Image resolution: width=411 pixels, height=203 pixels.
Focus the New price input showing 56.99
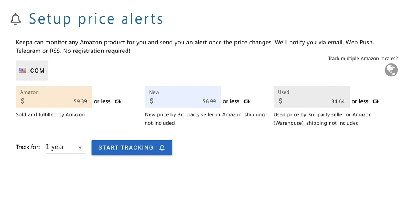click(x=186, y=101)
